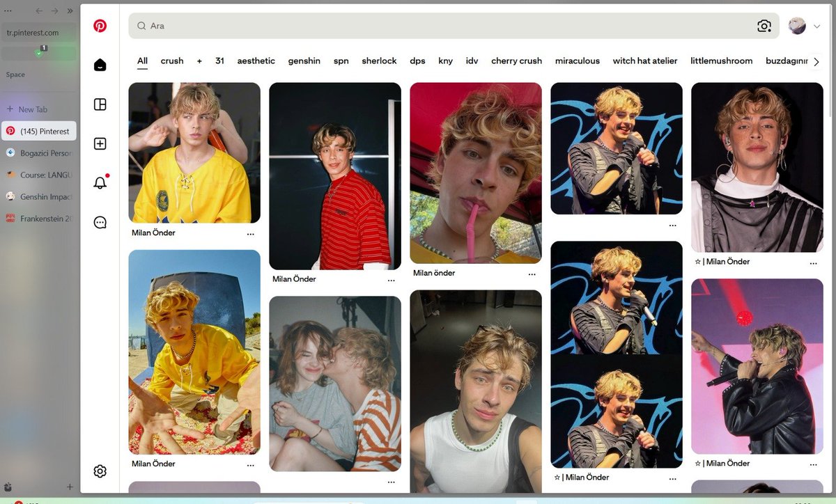Click the page's vertical scrollbar

pos(832,63)
